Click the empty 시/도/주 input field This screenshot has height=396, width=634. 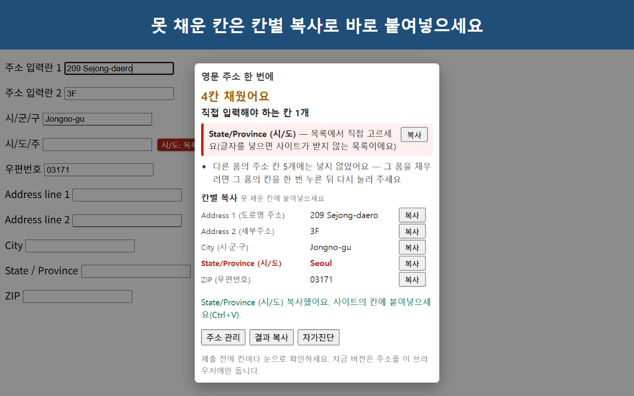click(97, 145)
